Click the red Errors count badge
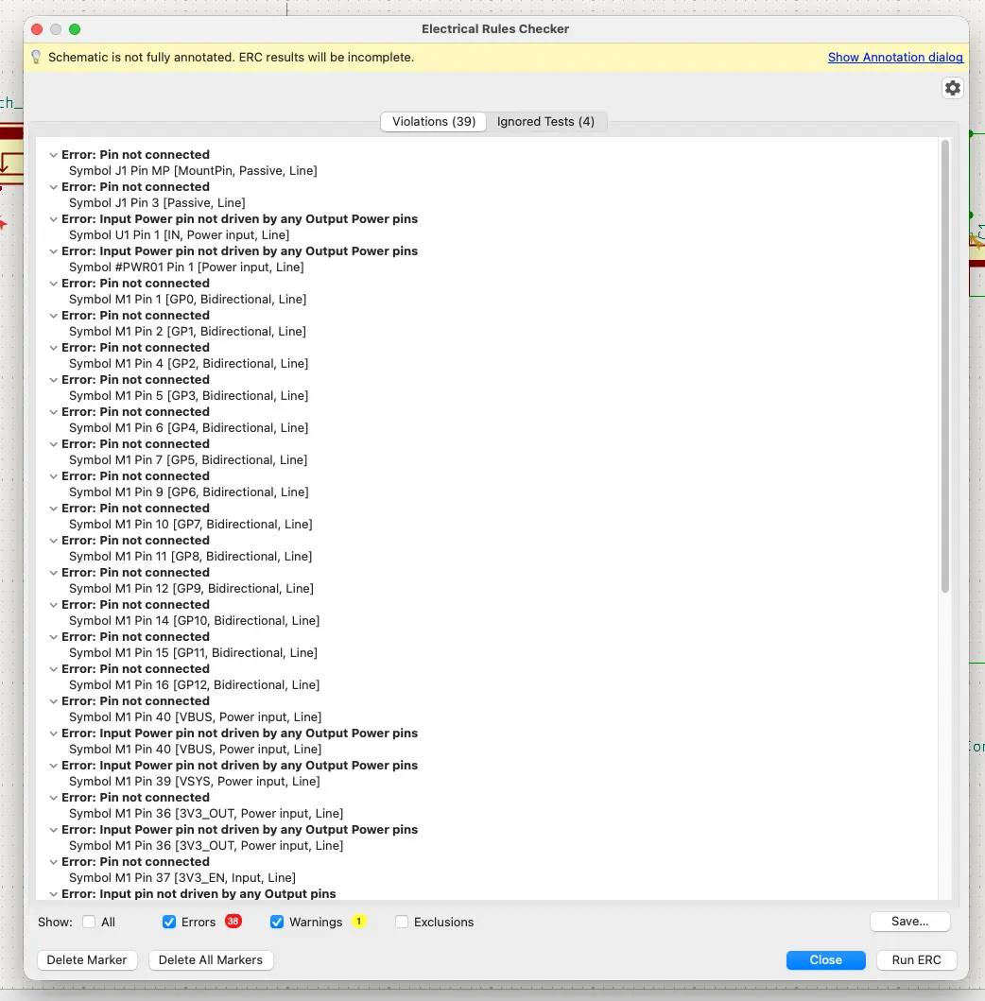Image resolution: width=985 pixels, height=1001 pixels. pos(233,922)
